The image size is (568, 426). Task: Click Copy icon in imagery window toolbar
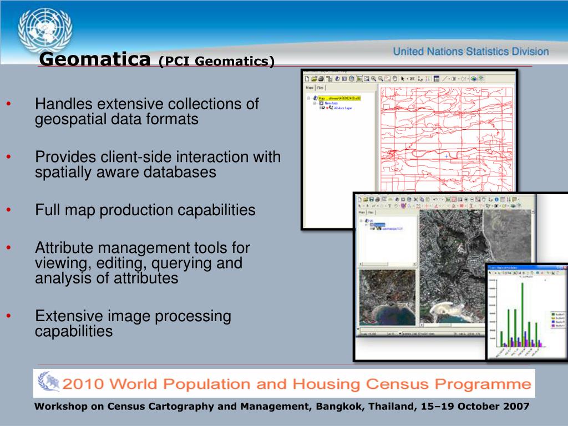click(x=422, y=199)
